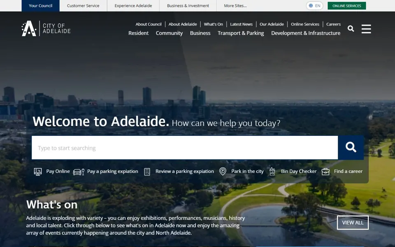Focus the Type to start searching field
Viewport: 395px width, 247px height.
(x=185, y=148)
